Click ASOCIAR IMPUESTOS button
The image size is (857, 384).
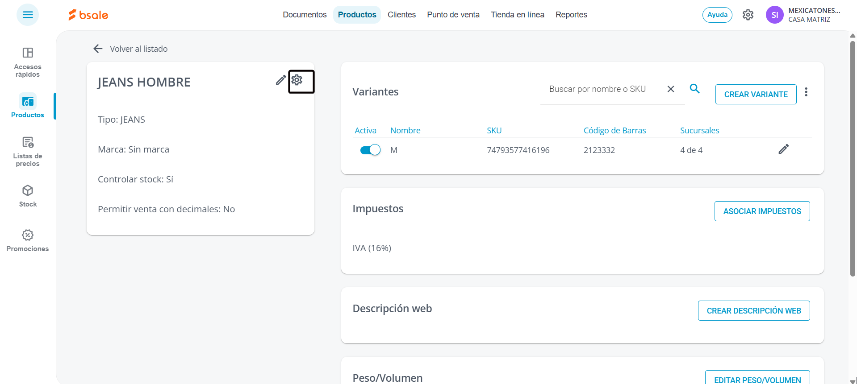762,211
